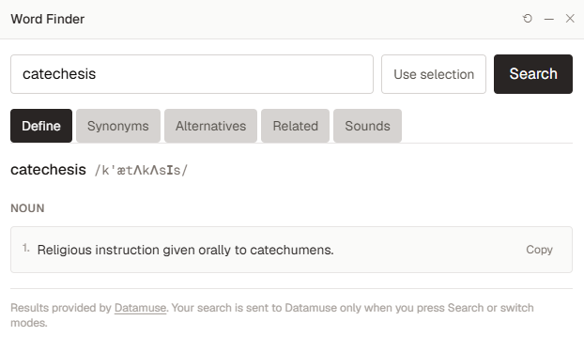Open the Datamuse link

[x=140, y=308]
